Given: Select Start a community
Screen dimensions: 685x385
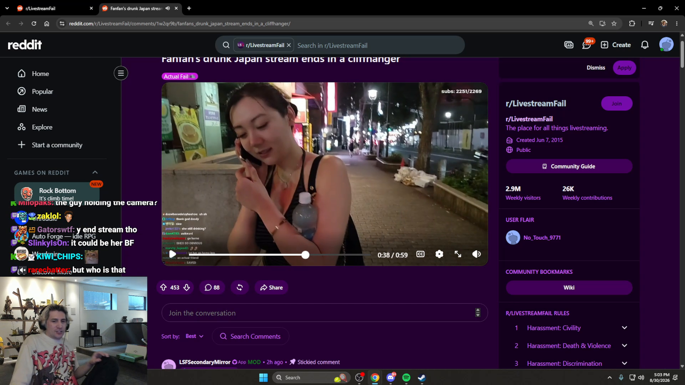Looking at the screenshot, I should (50, 145).
